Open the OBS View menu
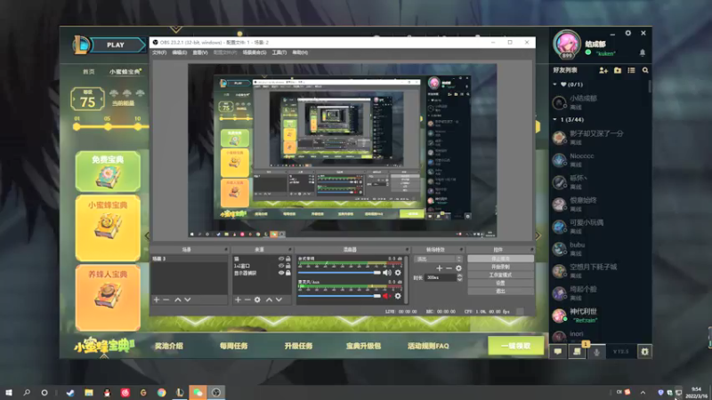Screen dimensions: 712x400 tap(200, 52)
